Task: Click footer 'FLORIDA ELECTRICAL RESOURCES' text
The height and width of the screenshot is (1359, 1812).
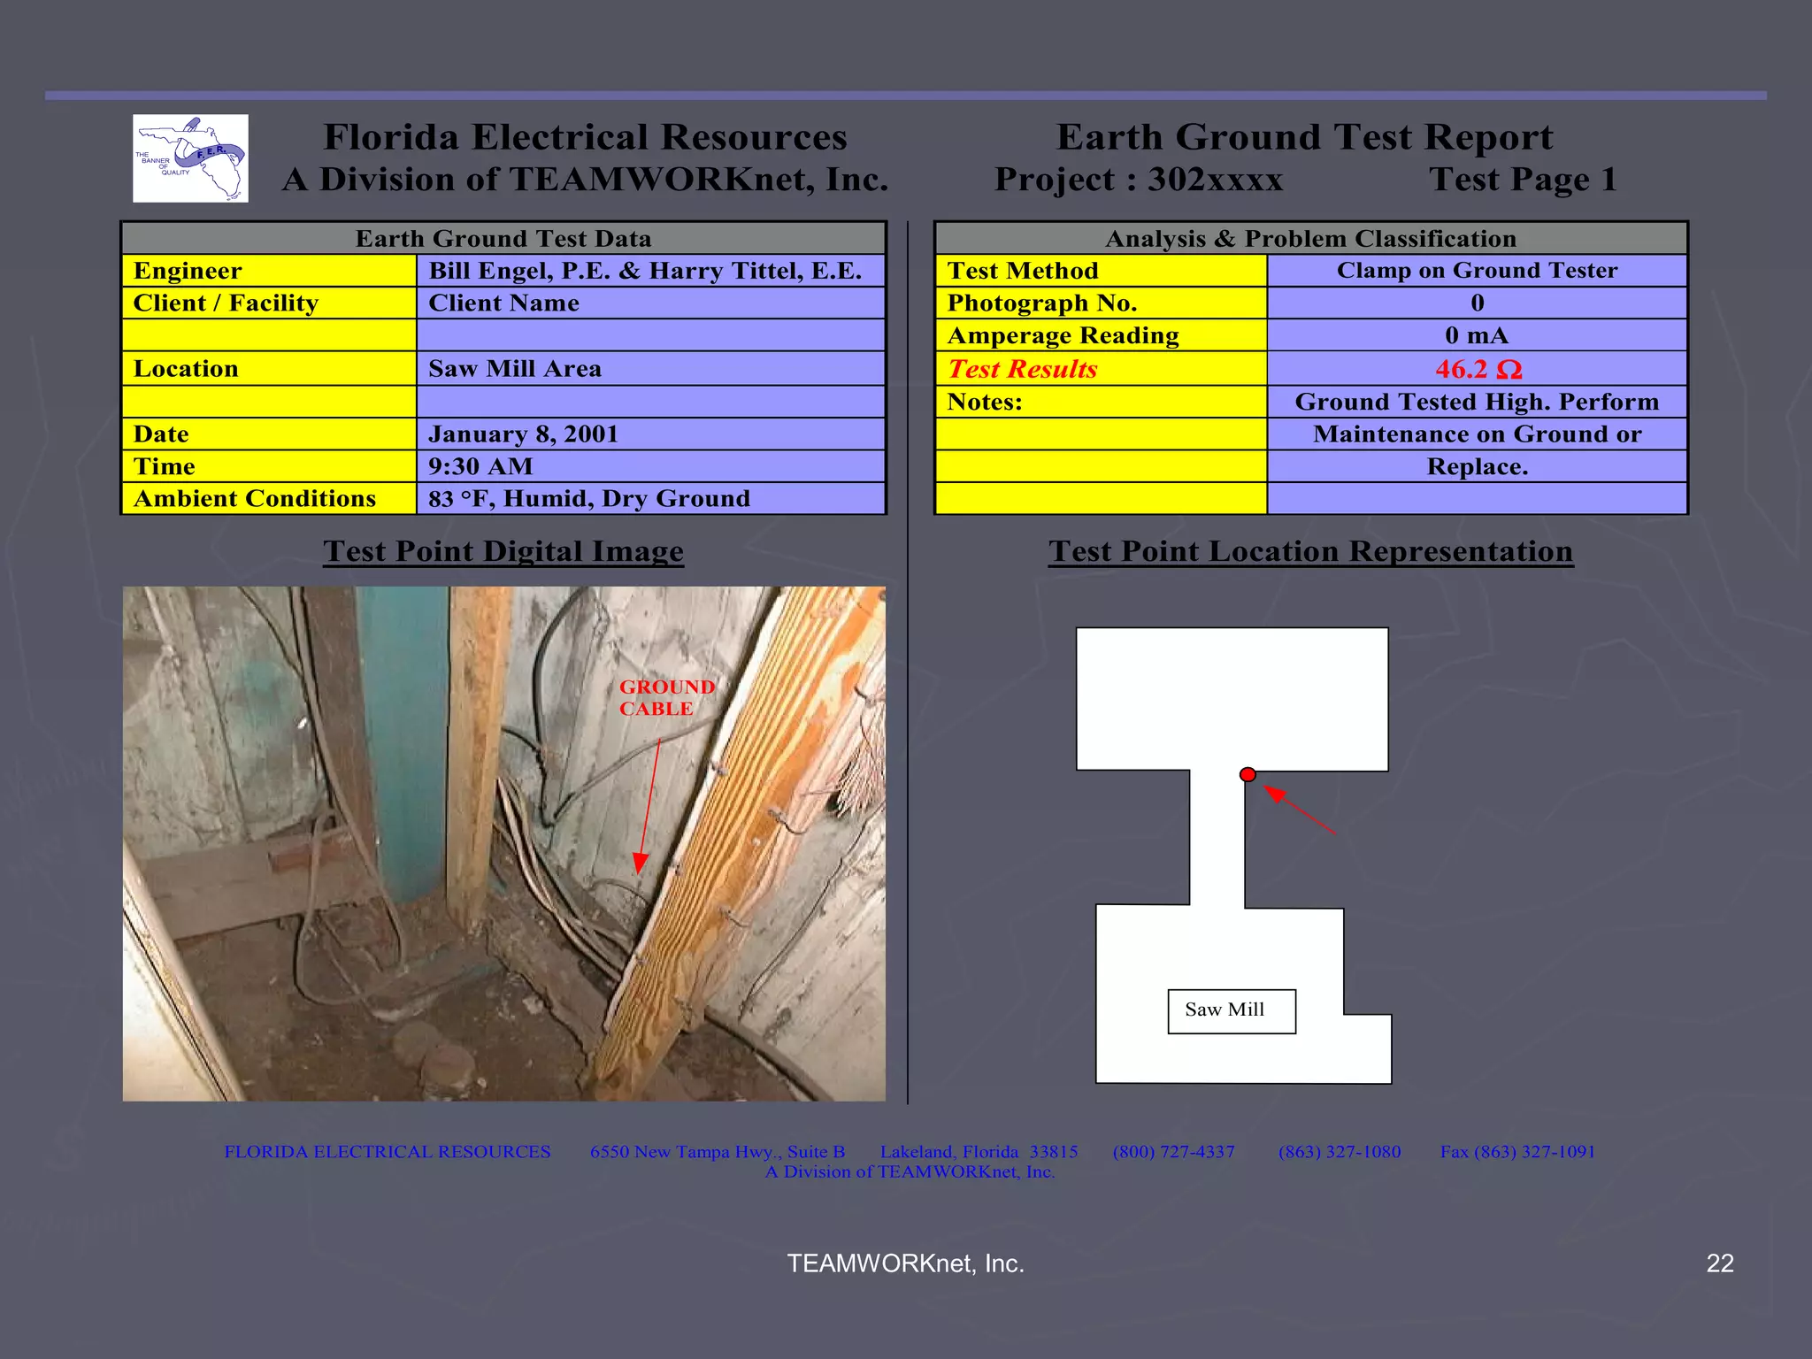Action: [388, 1152]
